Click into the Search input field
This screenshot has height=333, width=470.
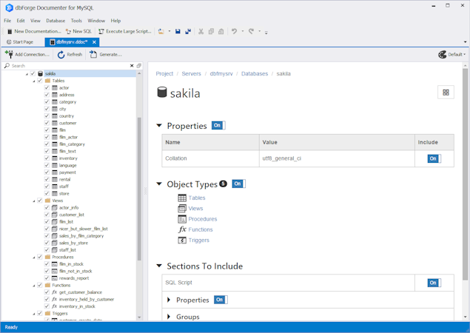[70, 66]
